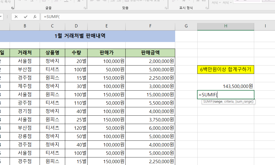Select the cell with 3,750,000원
The image size is (275, 165).
tap(150, 120)
